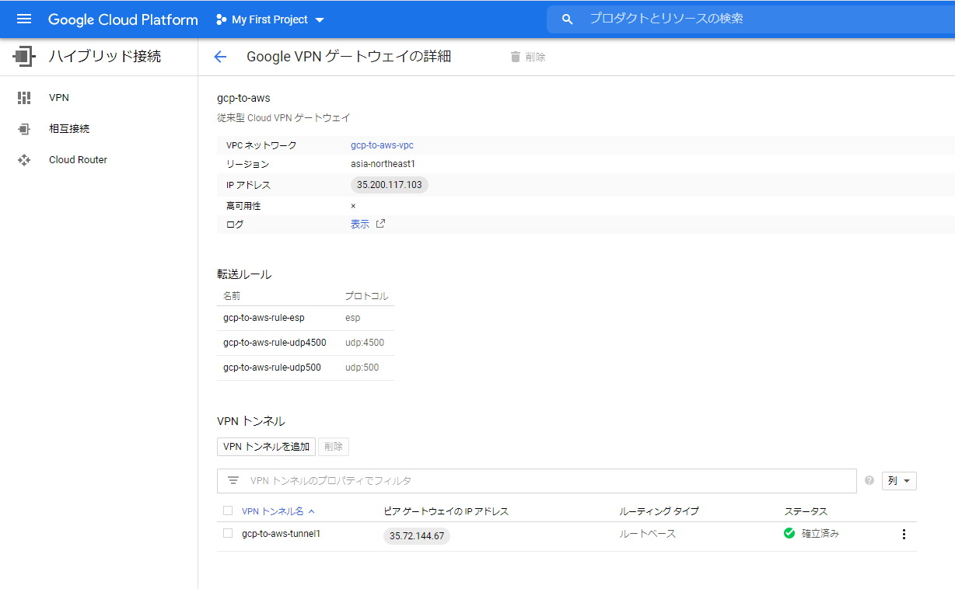Open the three-dot menu for gcp-to-aws-tunnel1
955x589 pixels.
[904, 534]
